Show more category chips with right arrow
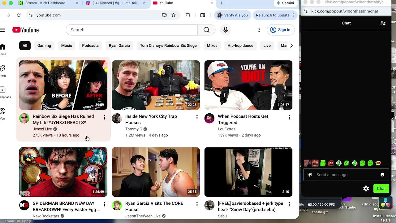396x223 pixels. [291, 46]
